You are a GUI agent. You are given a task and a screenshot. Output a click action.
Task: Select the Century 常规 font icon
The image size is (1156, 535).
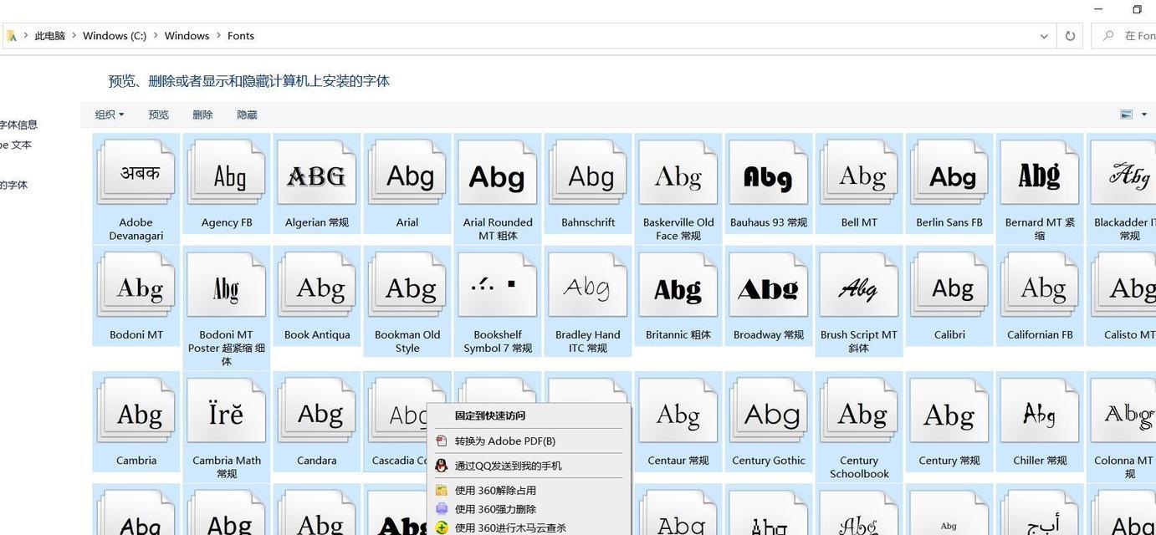coord(949,410)
